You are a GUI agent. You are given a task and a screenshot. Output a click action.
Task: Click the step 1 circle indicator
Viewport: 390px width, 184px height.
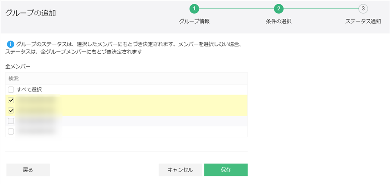click(x=194, y=9)
